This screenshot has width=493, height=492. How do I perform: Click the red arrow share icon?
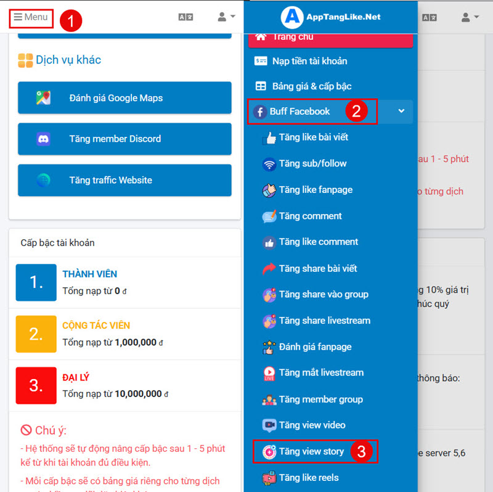tap(269, 269)
